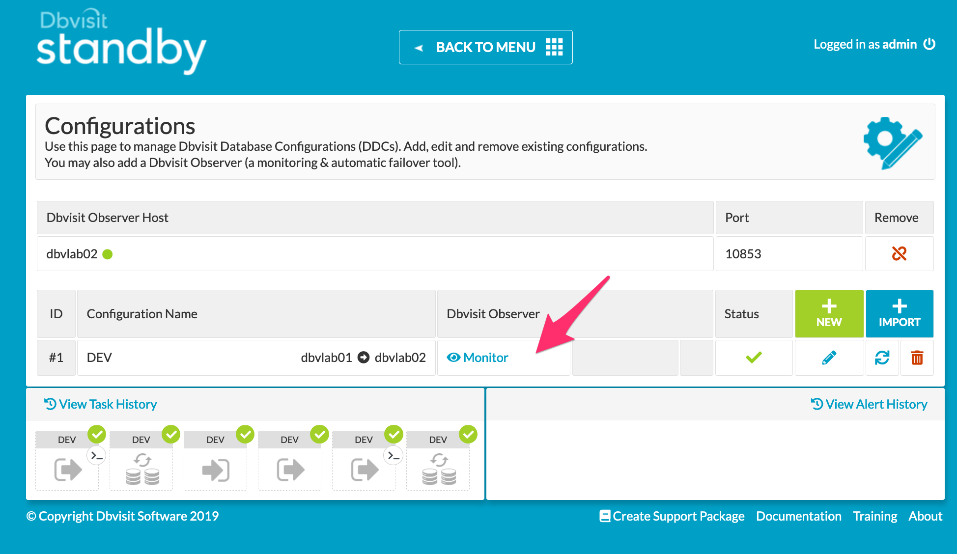Open the About link
The image size is (957, 554).
click(925, 516)
